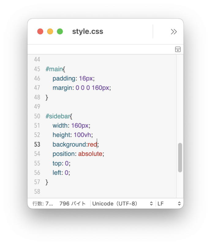Click the yellow minimize window button

50,32
